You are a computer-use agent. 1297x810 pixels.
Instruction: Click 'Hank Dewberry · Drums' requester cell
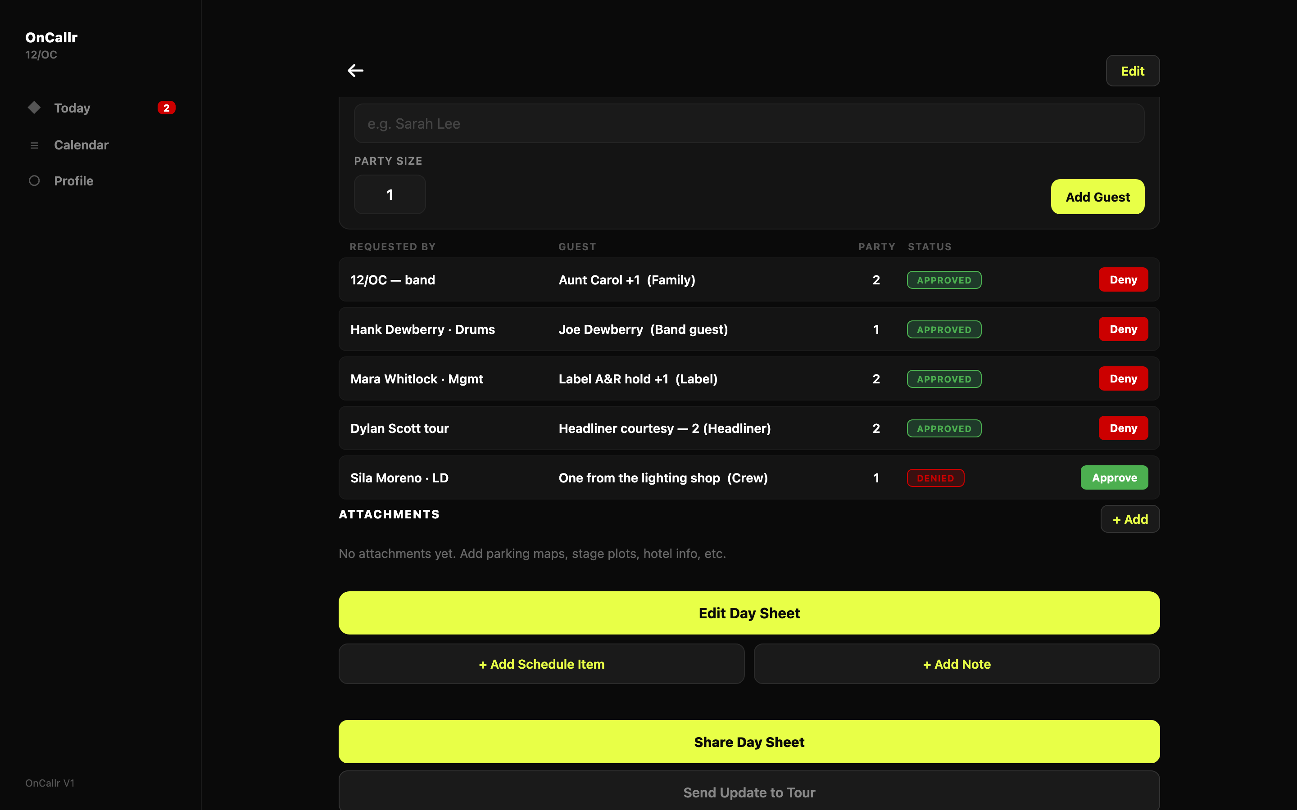(422, 329)
